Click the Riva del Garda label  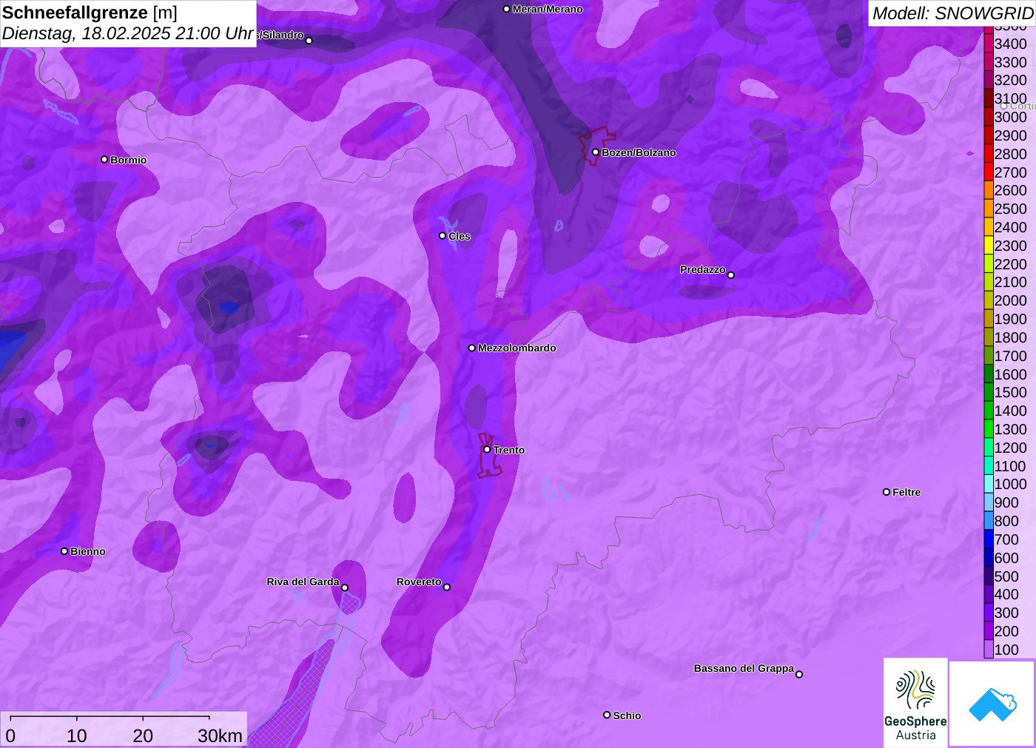[303, 582]
